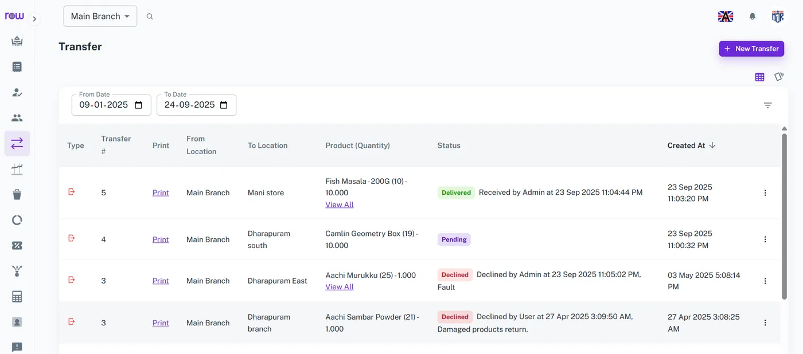Click Print for Aachi Sambar Powder transfer
This screenshot has height=354, width=803.
click(161, 323)
